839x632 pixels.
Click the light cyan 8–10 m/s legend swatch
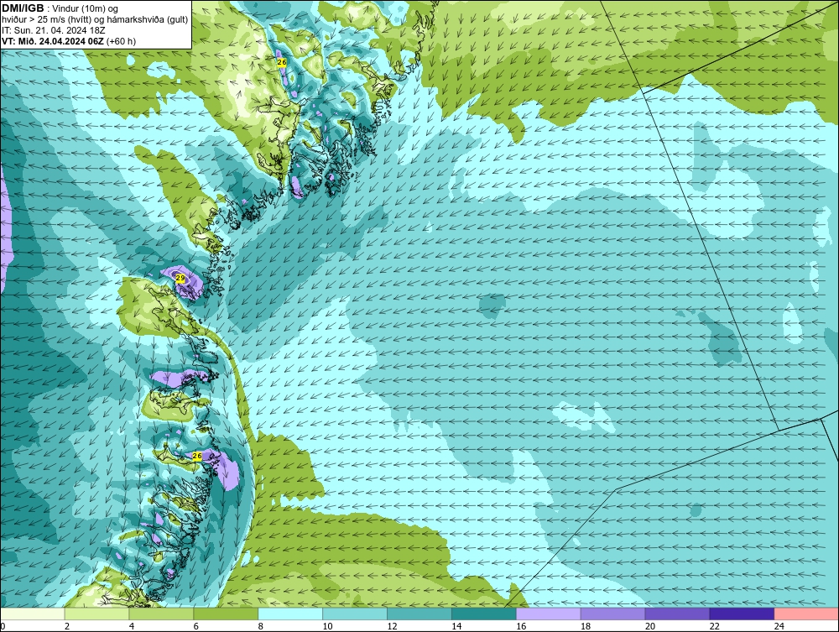point(290,614)
